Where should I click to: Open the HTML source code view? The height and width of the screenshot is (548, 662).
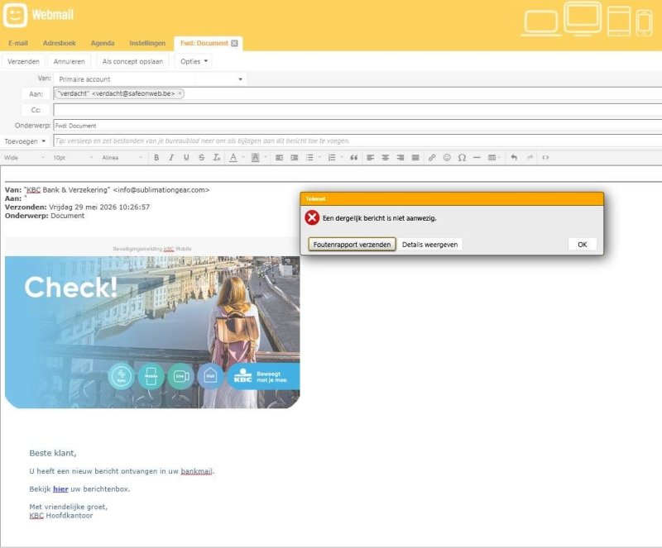pyautogui.click(x=545, y=158)
